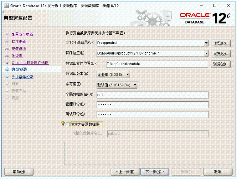
Task: Open the Oracle base directory dropdown arrow
Action: click(206, 43)
